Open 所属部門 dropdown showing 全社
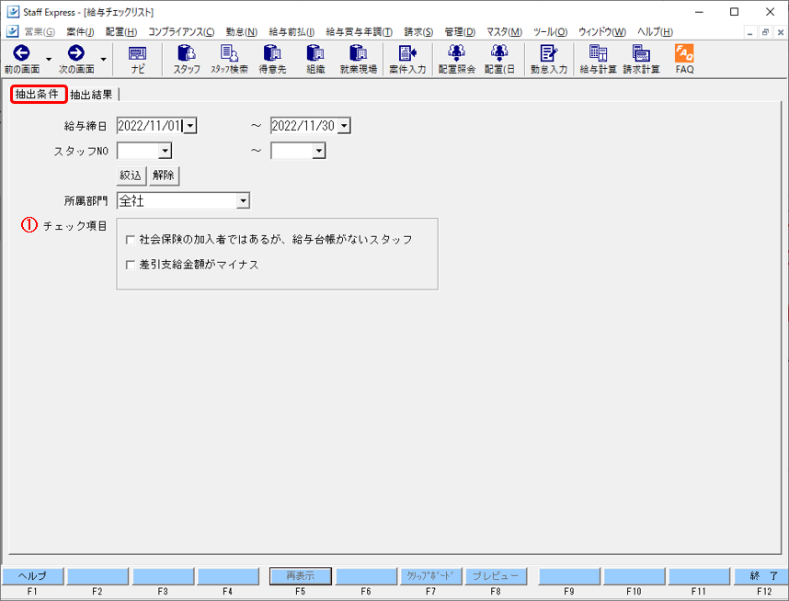This screenshot has height=601, width=789. 243,200
